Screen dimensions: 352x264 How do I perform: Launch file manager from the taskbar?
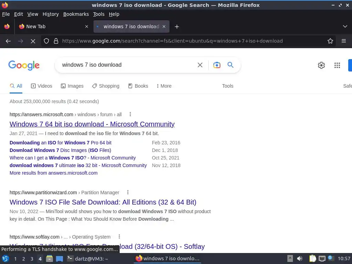(49, 258)
